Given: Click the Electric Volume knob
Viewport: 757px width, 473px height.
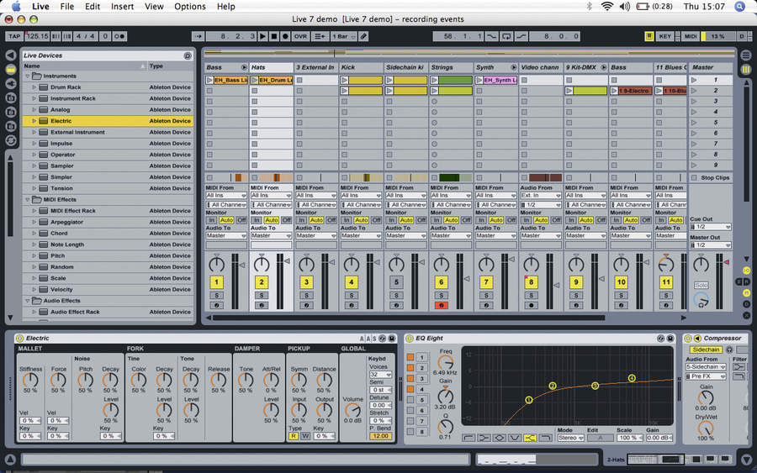Looking at the screenshot, I should tap(353, 410).
